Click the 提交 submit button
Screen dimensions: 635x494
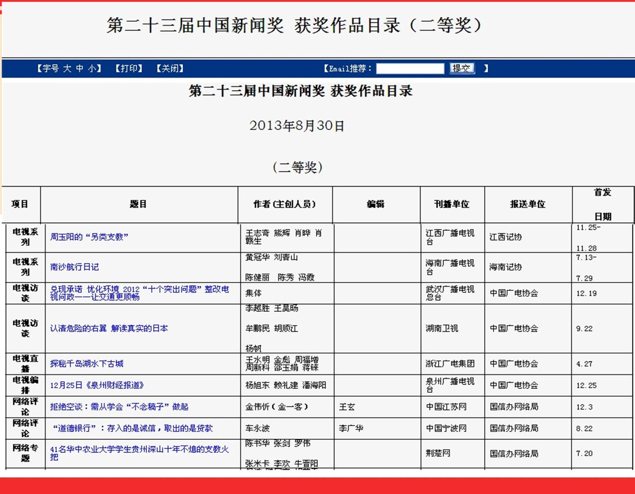[462, 68]
